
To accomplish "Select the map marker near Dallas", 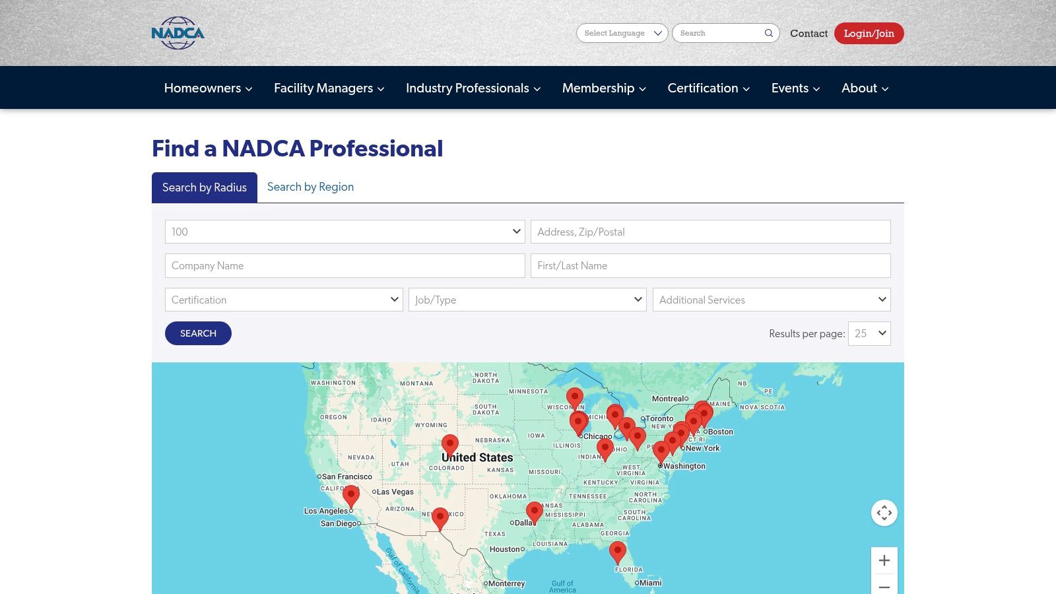I will (534, 510).
